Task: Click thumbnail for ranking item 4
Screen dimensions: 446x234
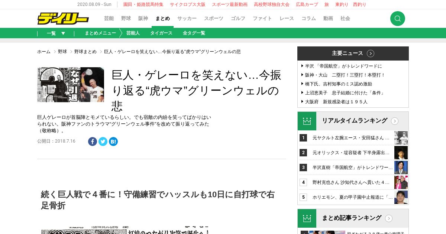Action: pyautogui.click(x=401, y=182)
